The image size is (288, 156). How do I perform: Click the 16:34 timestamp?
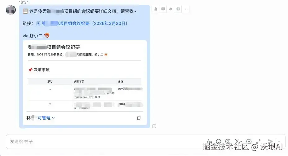tap(24, 2)
